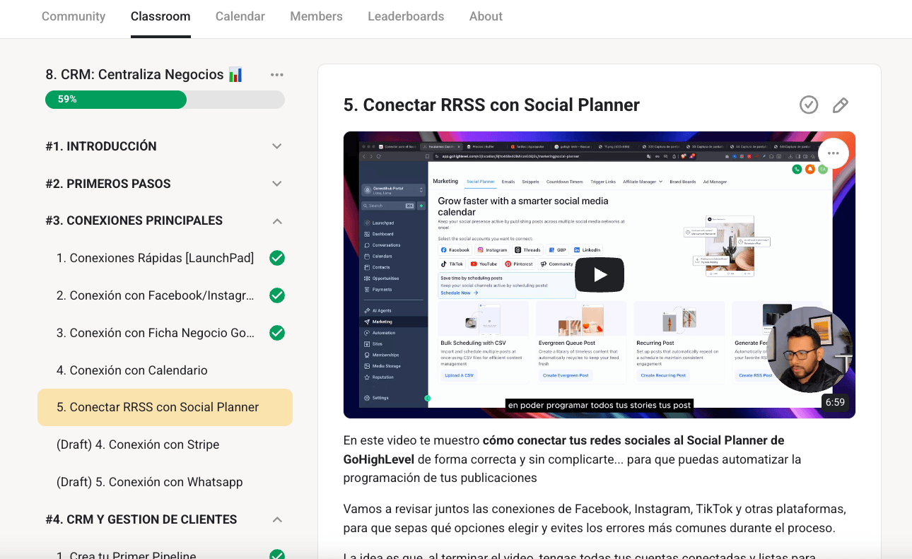Open lesson 4. Conexión con Calendario
The width and height of the screenshot is (912, 559).
(132, 370)
